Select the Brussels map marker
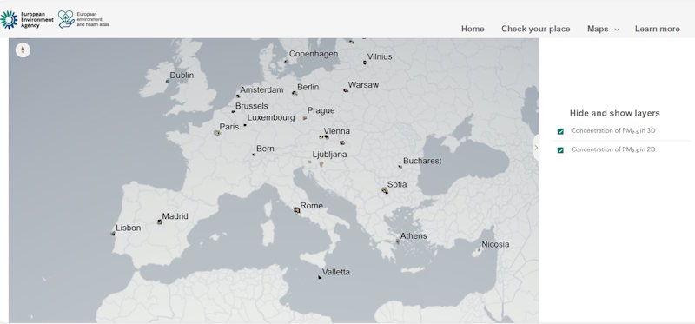Image resolution: width=695 pixels, height=324 pixels. 233,111
